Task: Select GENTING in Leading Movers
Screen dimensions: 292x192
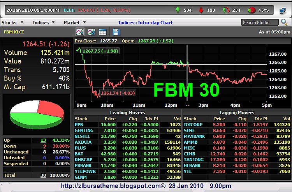Action: click(x=84, y=130)
